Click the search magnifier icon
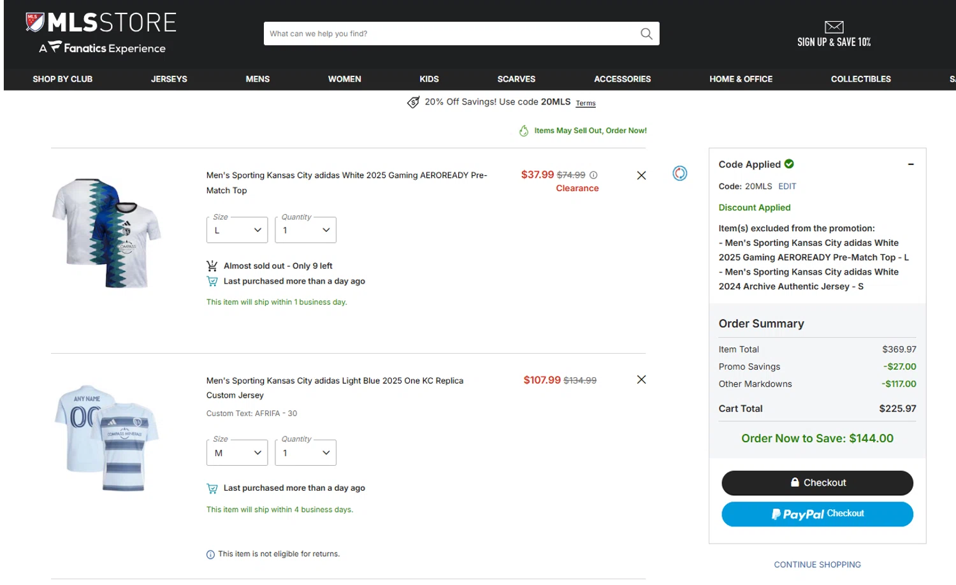This screenshot has height=585, width=956. [646, 34]
